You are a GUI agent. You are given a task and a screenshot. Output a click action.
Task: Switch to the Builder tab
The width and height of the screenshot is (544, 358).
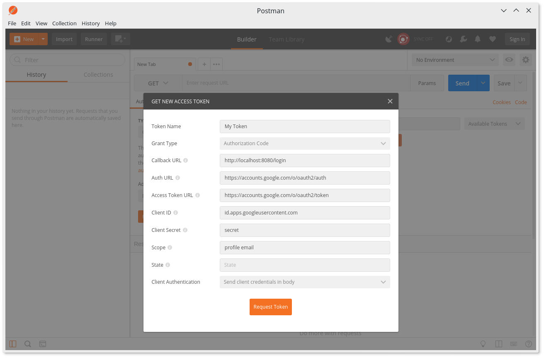point(247,39)
